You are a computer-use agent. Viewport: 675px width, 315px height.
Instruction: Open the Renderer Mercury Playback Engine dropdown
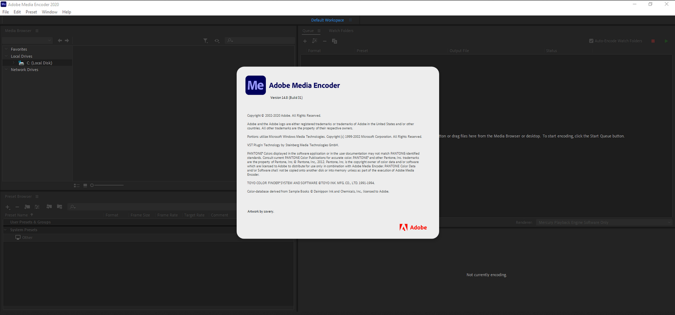tap(604, 222)
